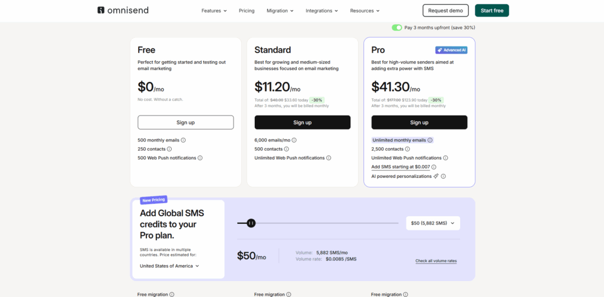
Task: Click the $11.20/mo Standard price
Action: [x=277, y=87]
